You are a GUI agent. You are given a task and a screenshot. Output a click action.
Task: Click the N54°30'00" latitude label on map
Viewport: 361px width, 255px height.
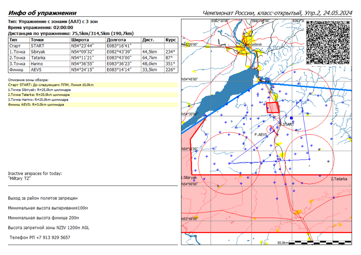(x=190, y=114)
